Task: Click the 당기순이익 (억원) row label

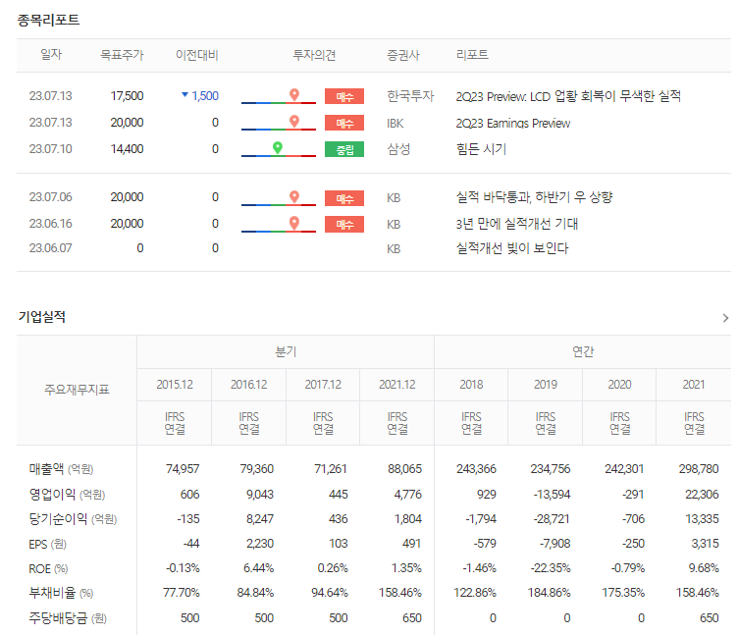Action: point(73,519)
